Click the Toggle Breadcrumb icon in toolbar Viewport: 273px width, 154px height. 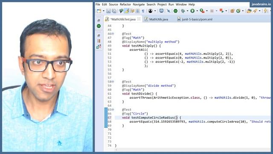pyautogui.click(x=121, y=11)
